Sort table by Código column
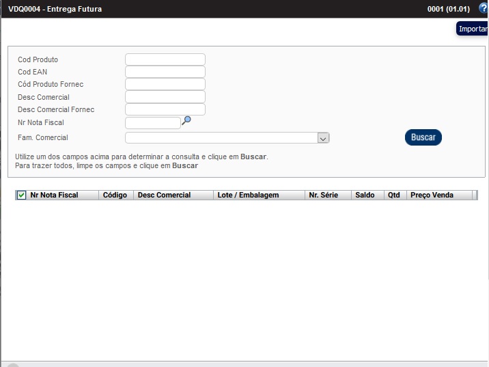 (115, 195)
